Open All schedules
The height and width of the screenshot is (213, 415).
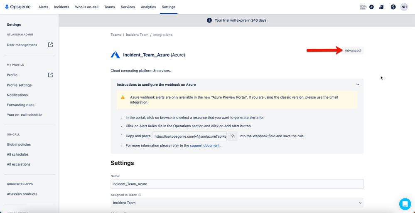18,154
